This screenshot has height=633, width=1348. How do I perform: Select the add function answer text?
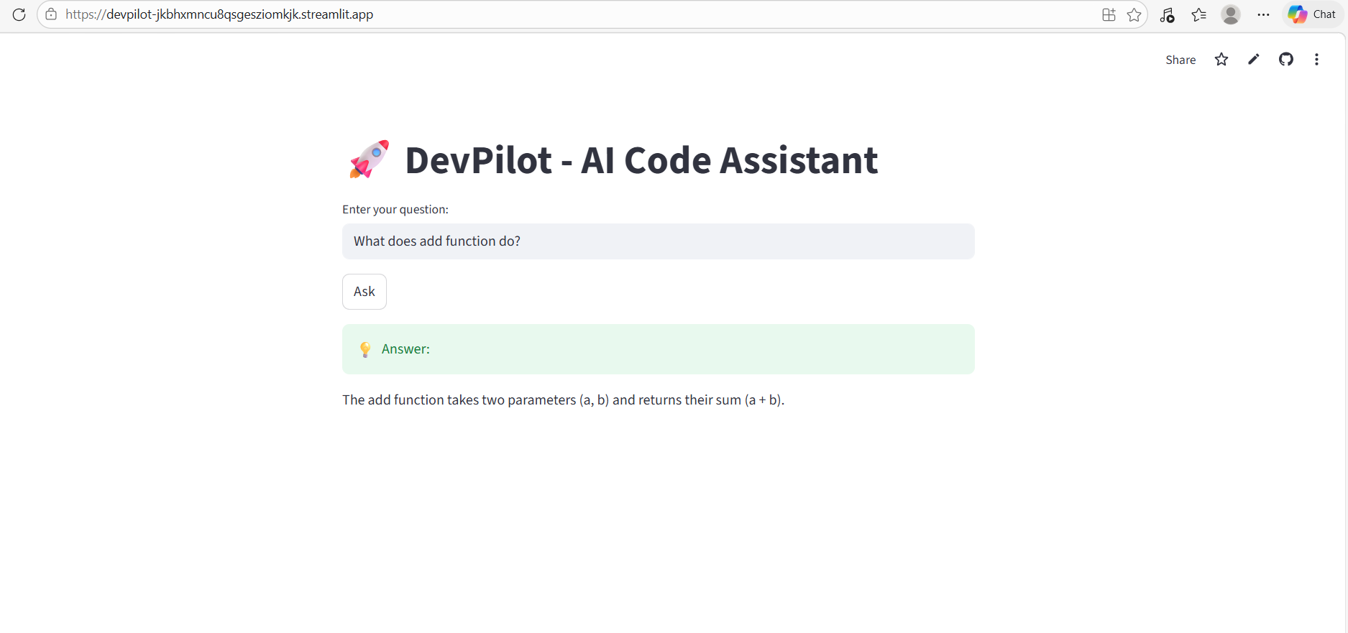[x=563, y=399]
